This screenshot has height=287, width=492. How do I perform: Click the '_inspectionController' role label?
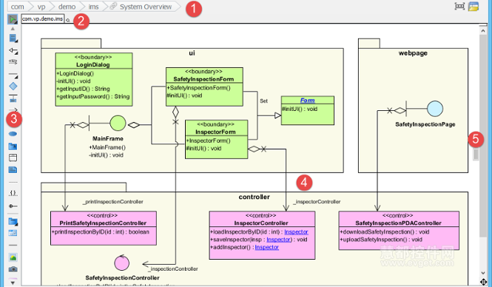tap(173, 269)
